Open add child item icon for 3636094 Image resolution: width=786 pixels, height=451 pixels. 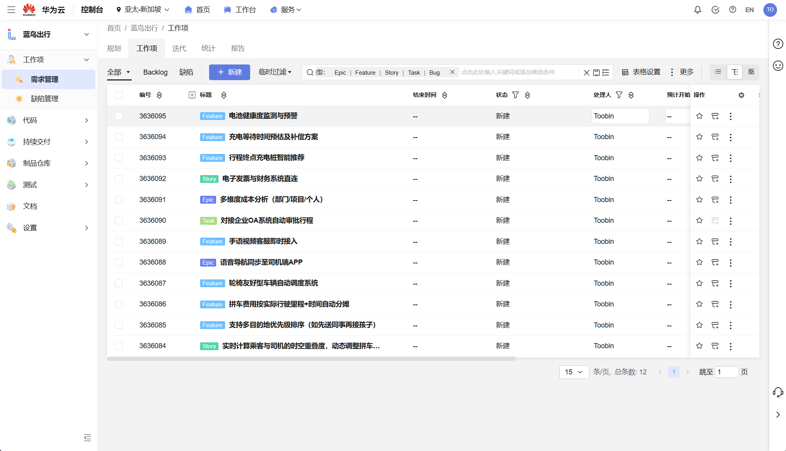pyautogui.click(x=715, y=137)
